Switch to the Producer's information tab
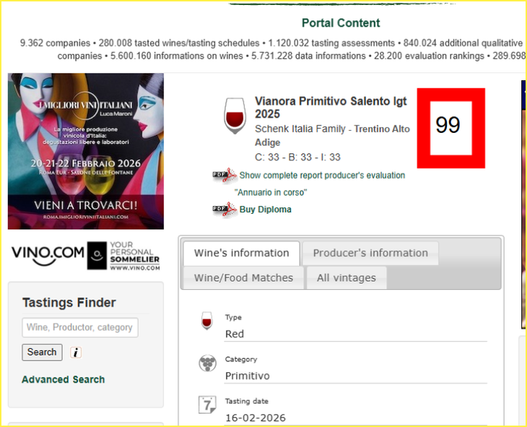 (370, 253)
